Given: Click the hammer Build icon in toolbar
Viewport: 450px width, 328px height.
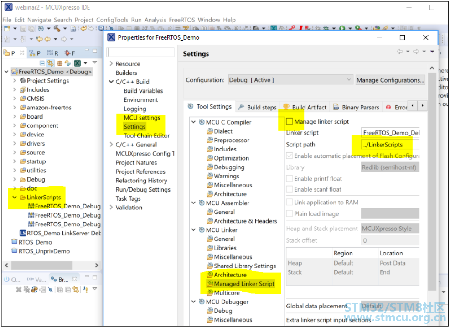Looking at the screenshot, I should pos(57,28).
